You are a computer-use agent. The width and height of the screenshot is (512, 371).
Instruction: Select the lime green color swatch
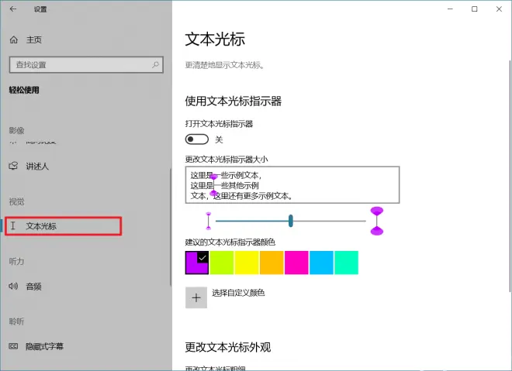pyautogui.click(x=222, y=263)
